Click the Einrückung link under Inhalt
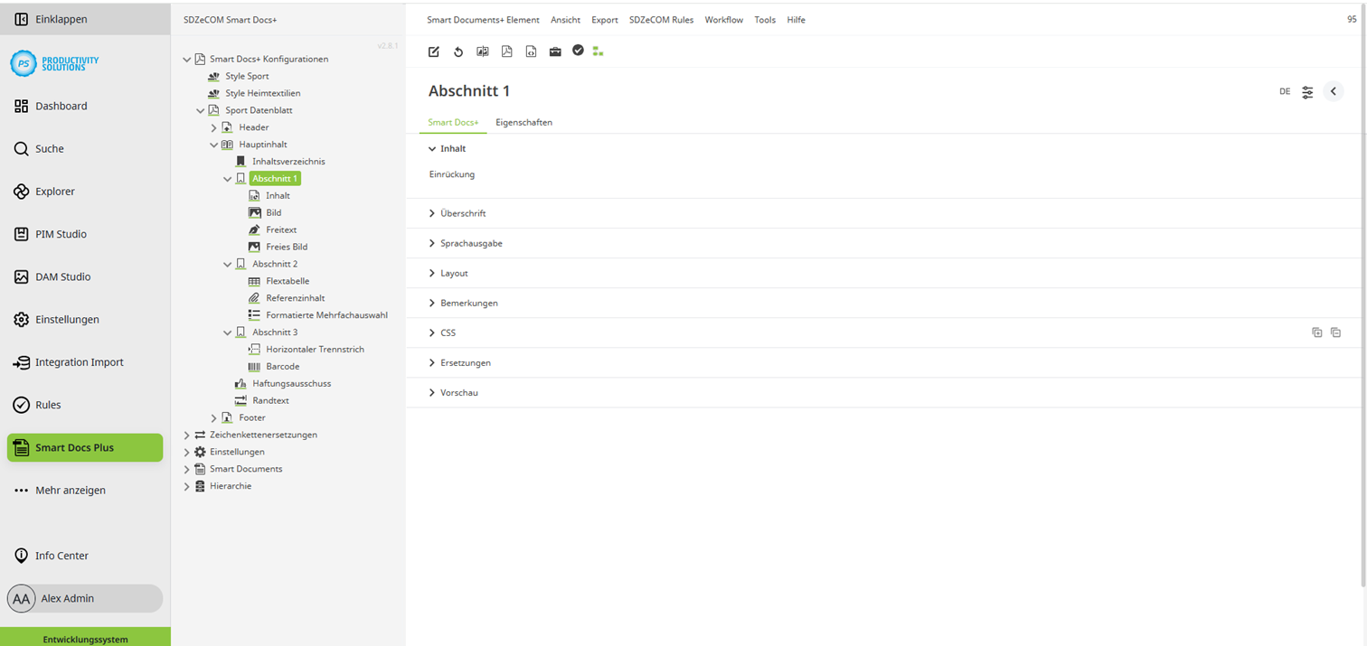This screenshot has height=646, width=1367. coord(451,174)
